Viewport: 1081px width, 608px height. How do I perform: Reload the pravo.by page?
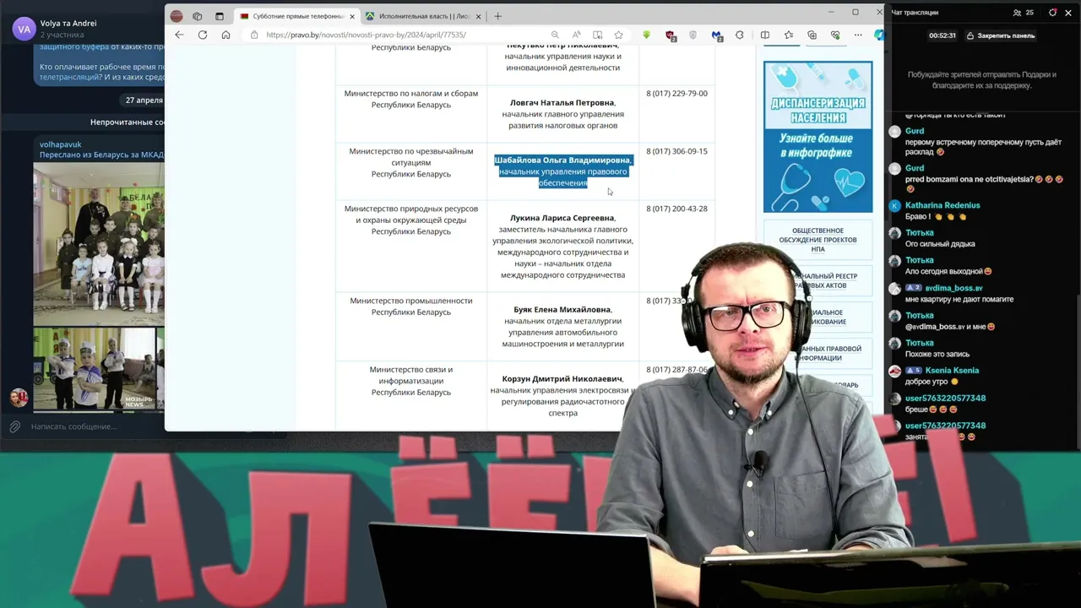coord(203,35)
